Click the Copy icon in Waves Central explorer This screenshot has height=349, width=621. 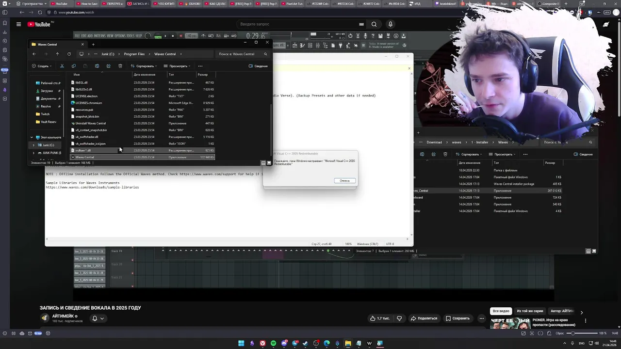pos(73,66)
